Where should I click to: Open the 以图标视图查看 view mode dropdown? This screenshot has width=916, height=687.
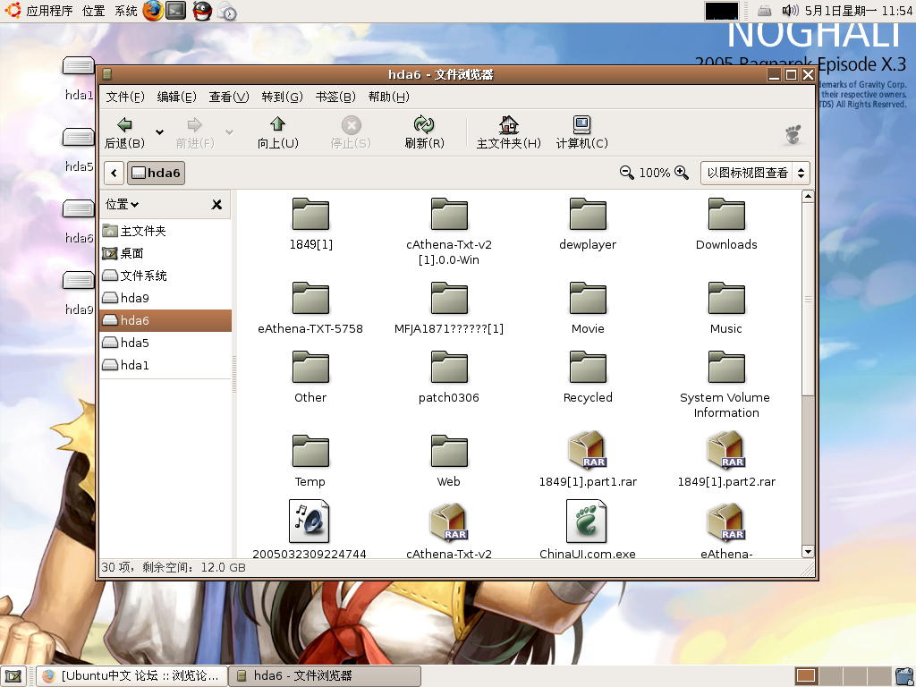pyautogui.click(x=755, y=173)
